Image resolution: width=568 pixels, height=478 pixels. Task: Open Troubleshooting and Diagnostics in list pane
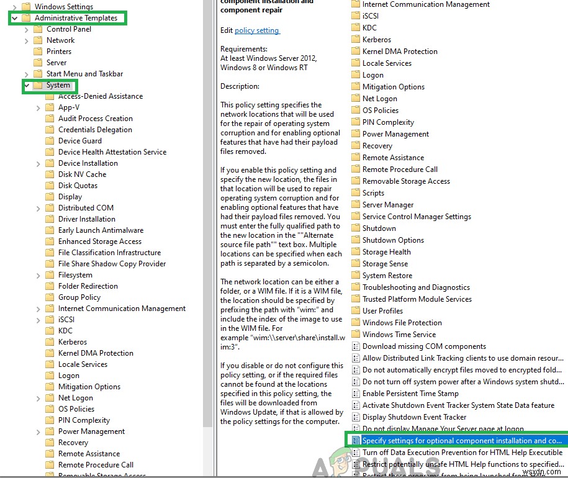tap(416, 287)
